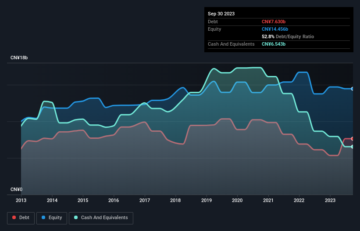This screenshot has width=360, height=231.
Task: Click the 2016 x-axis label
Action: (x=114, y=200)
